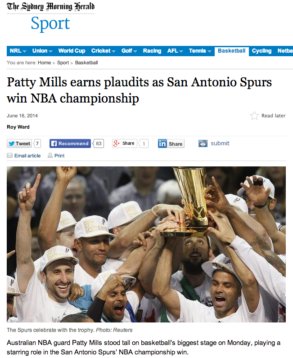293x358 pixels.
Task: Click the Reddit alien icon
Action: click(x=203, y=143)
